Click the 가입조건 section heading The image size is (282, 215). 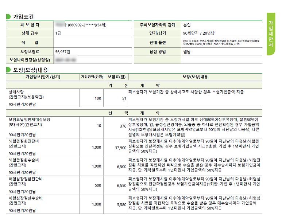point(23,17)
